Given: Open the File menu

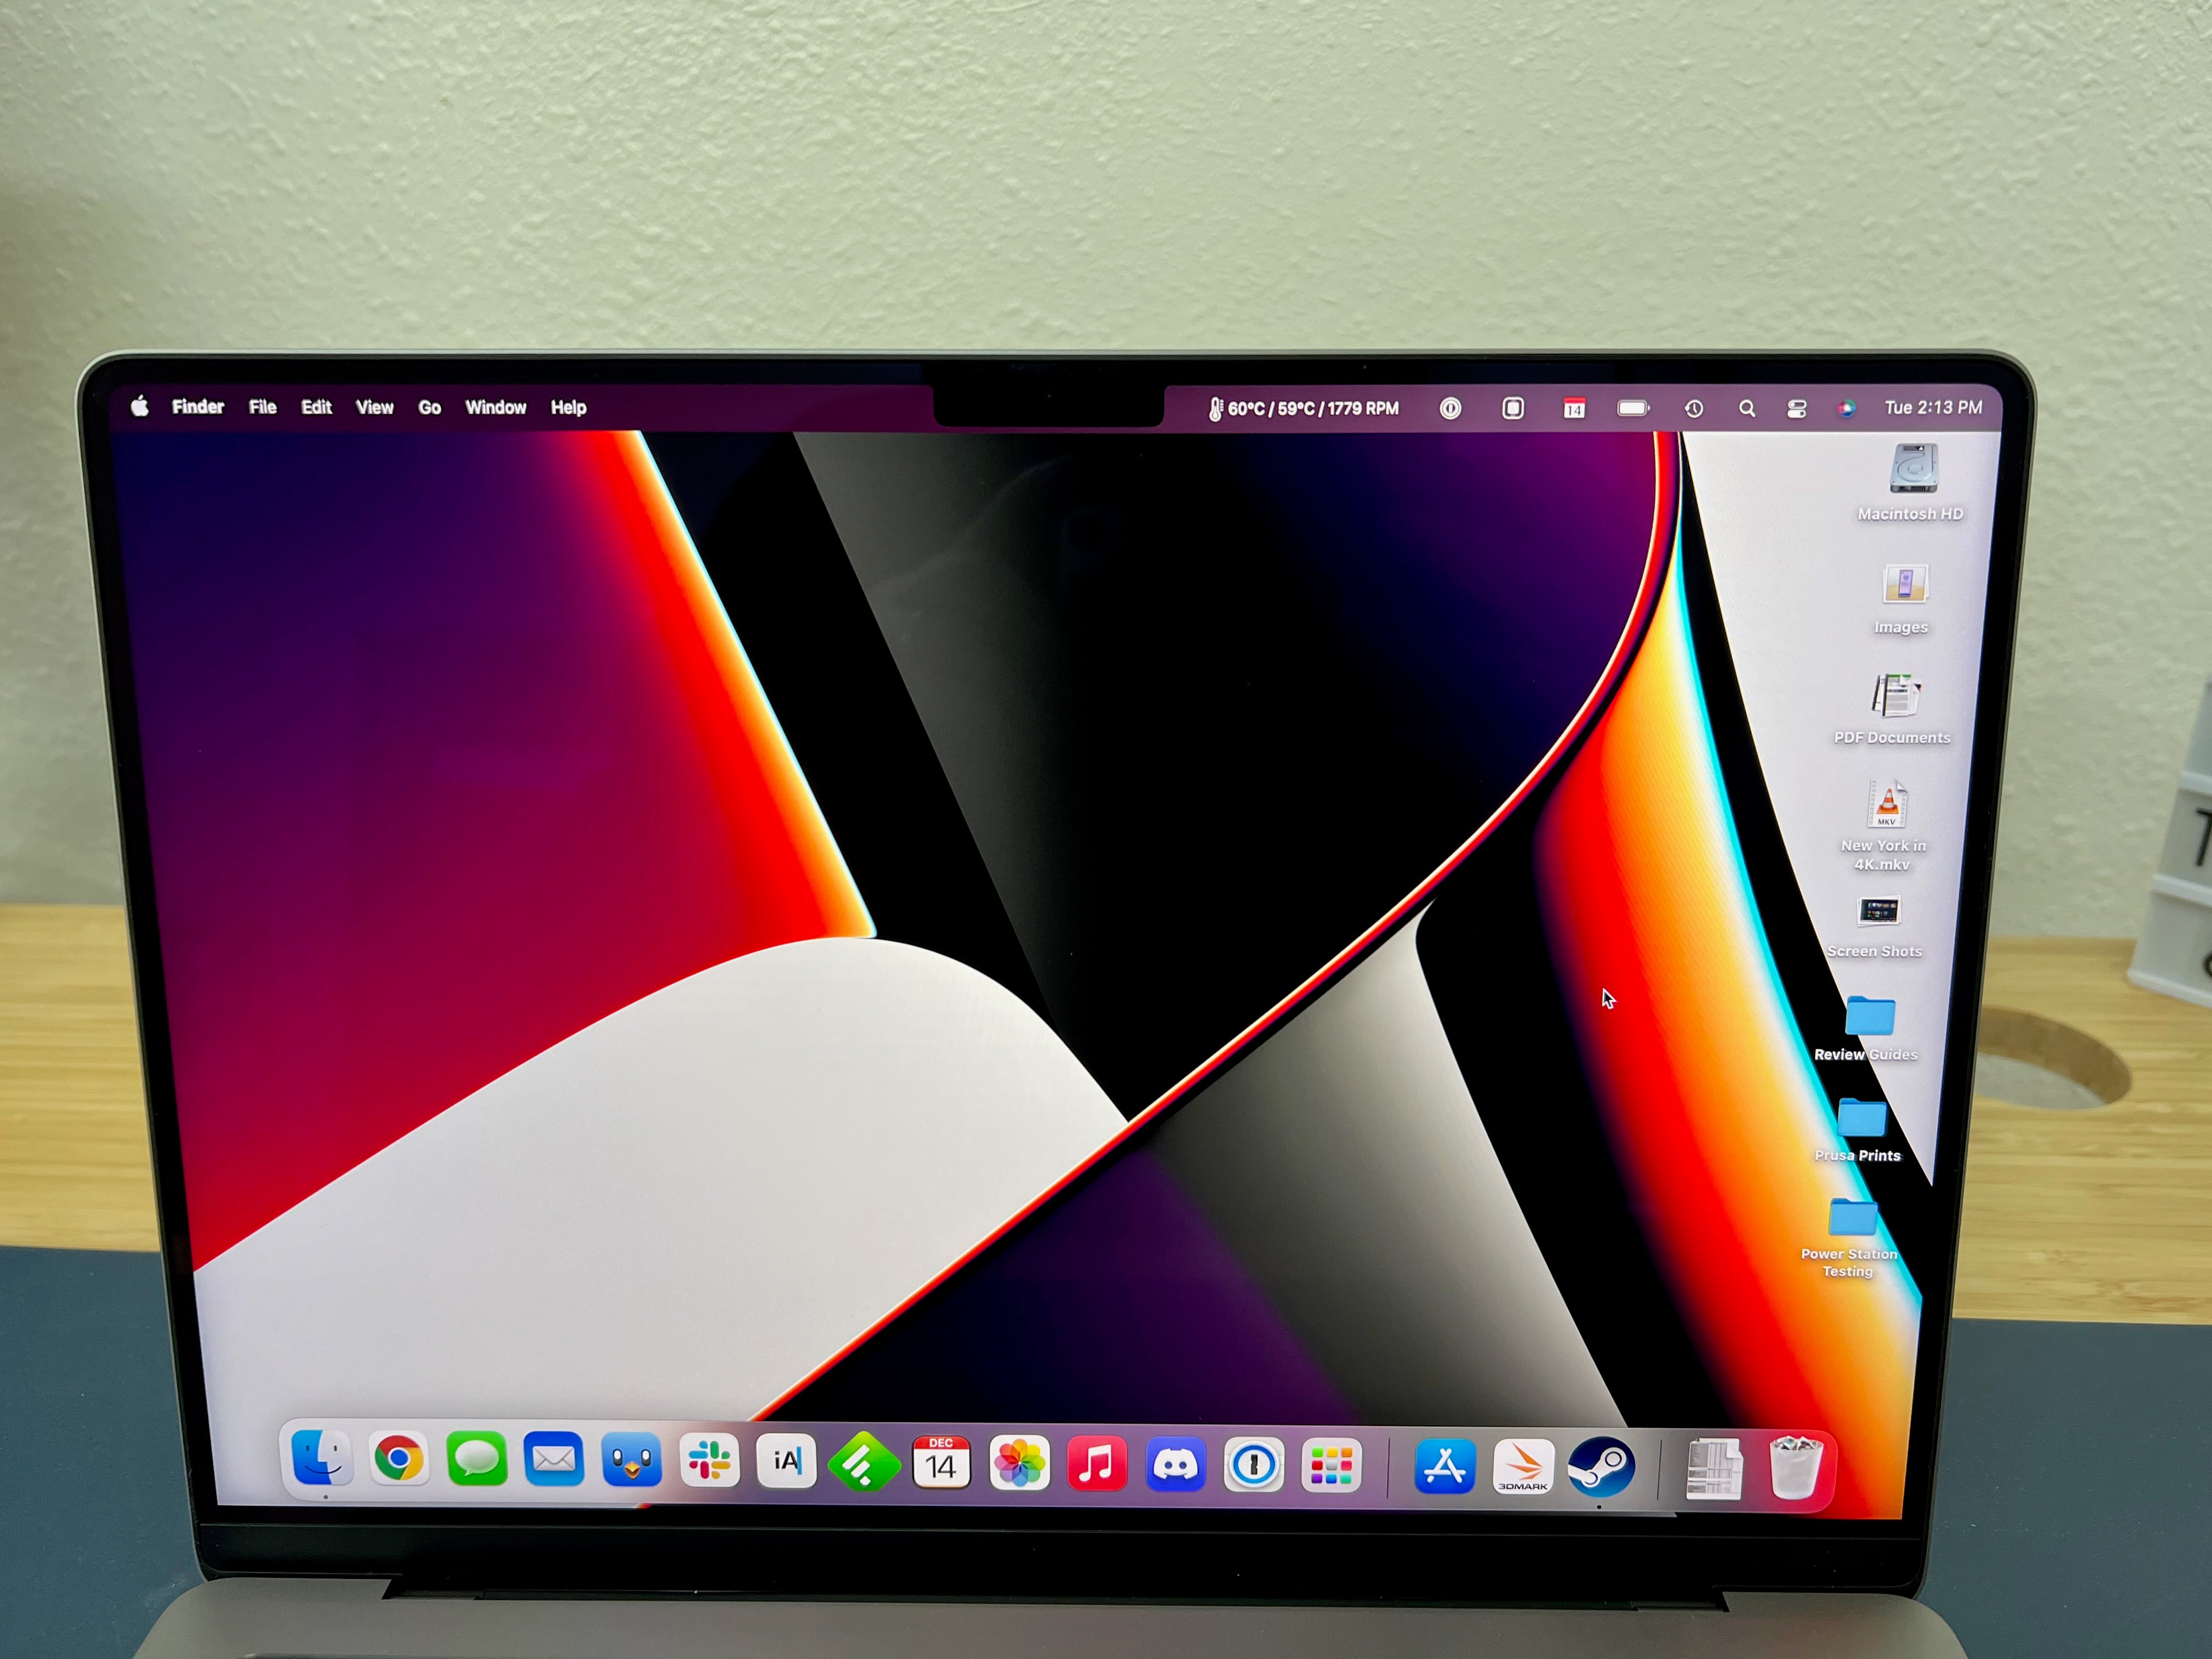Looking at the screenshot, I should (262, 407).
